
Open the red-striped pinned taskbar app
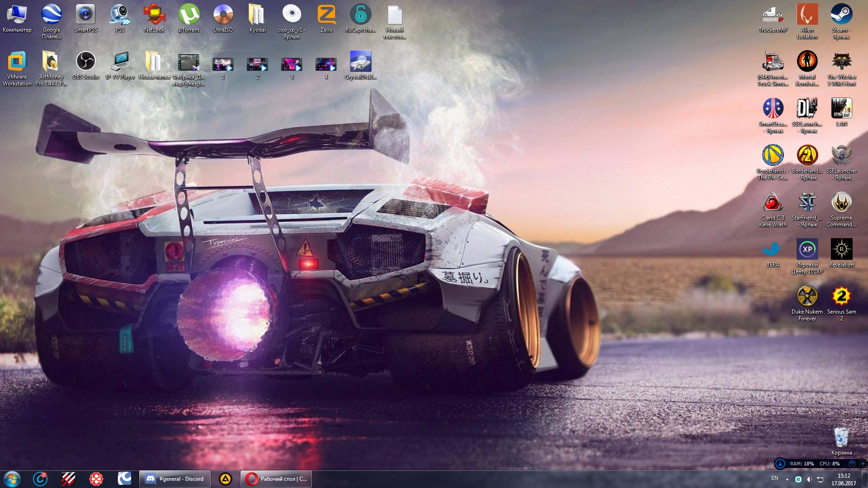tap(68, 479)
